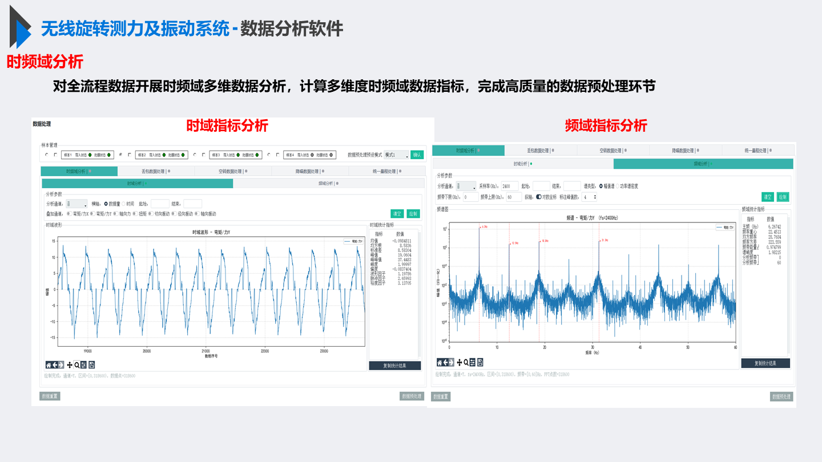This screenshot has height=462, width=822.
Task: Go forward in spectrum plot view history
Action: point(452,362)
